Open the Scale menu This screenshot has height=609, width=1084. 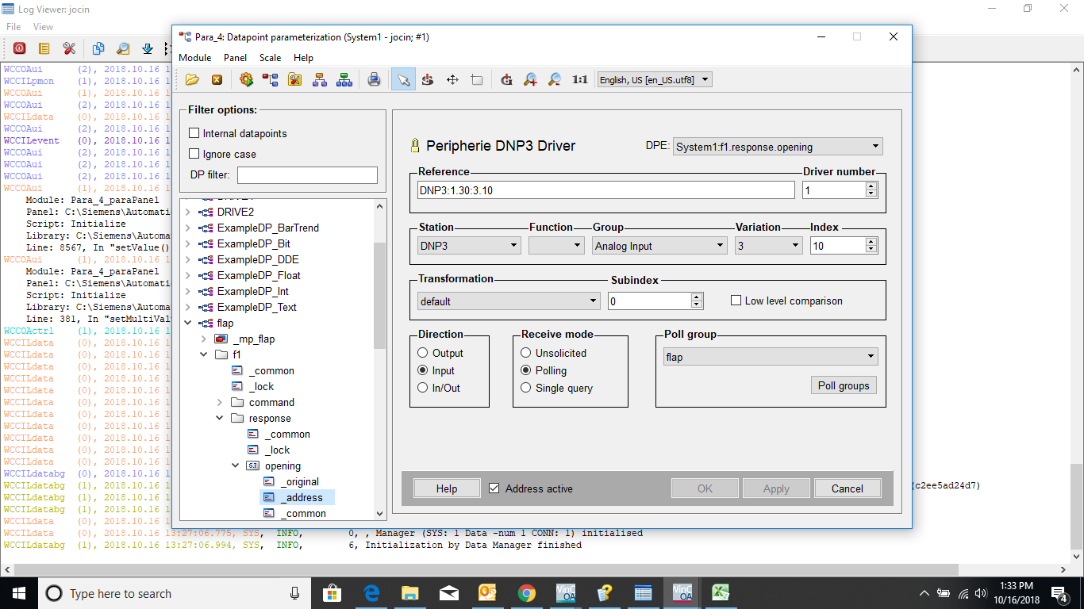(x=270, y=58)
